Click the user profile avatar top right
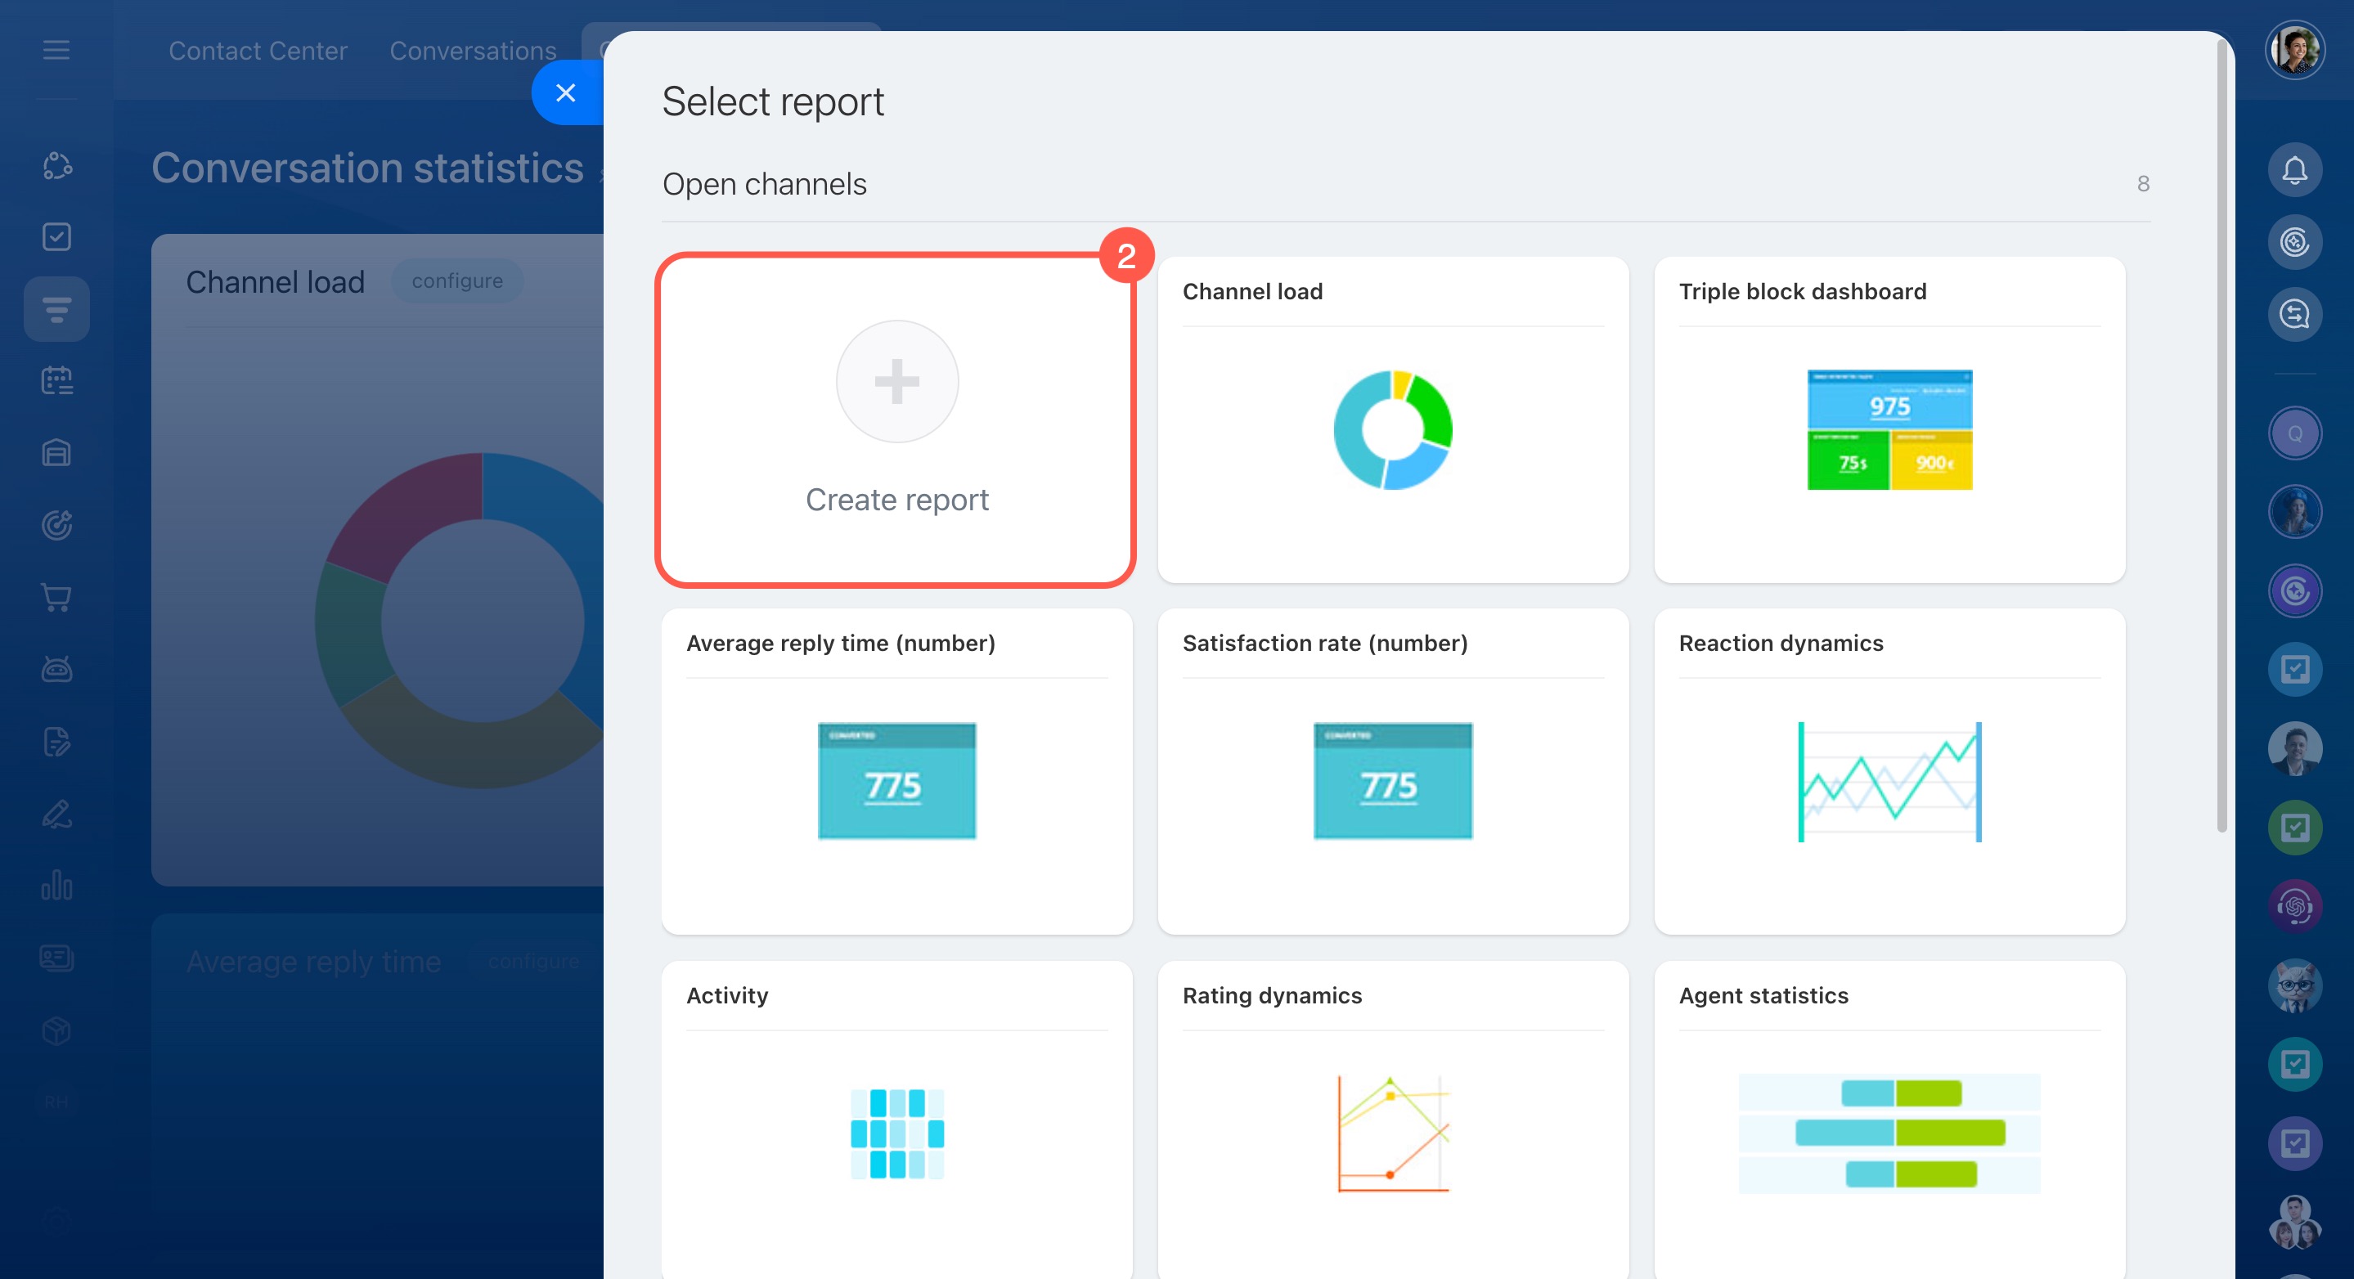Viewport: 2354px width, 1279px height. tap(2293, 50)
